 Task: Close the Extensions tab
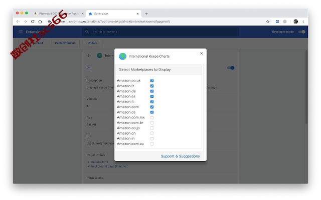click(x=137, y=13)
